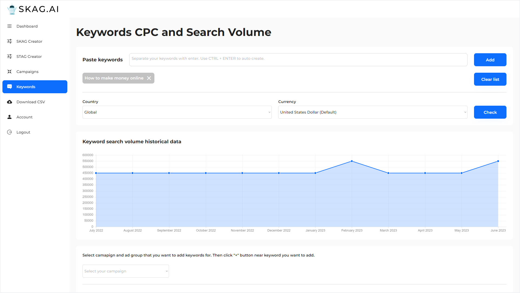This screenshot has width=520, height=293.
Task: Click the Dashboard grid icon
Action: [x=9, y=26]
